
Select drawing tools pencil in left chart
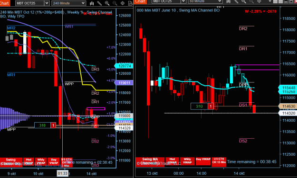pyautogui.click(x=99, y=3)
